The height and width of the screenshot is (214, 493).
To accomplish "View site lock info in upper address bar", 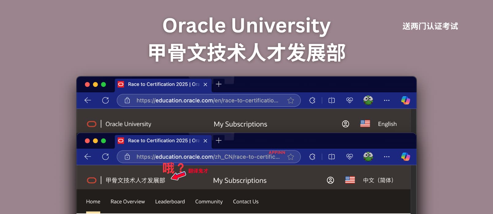I will 127,100.
